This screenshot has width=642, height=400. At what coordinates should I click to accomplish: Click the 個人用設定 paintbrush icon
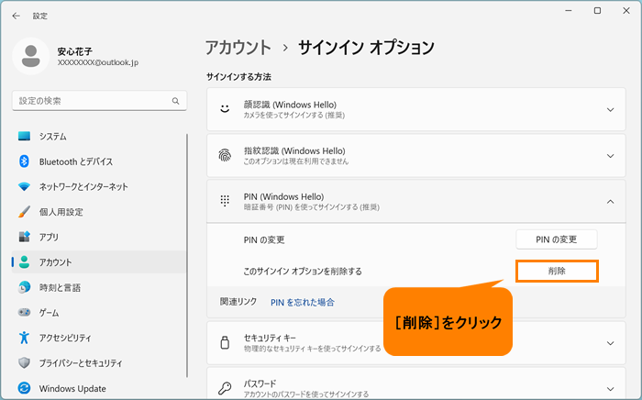tap(24, 212)
